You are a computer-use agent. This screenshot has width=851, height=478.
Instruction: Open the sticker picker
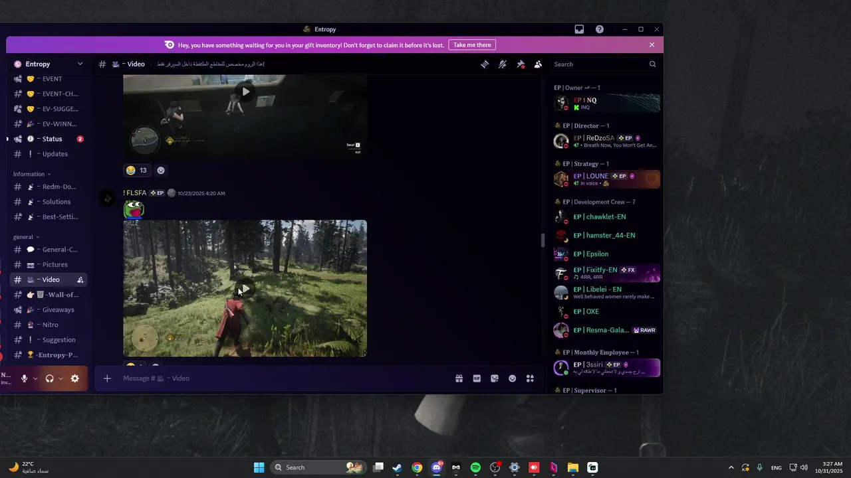point(495,378)
